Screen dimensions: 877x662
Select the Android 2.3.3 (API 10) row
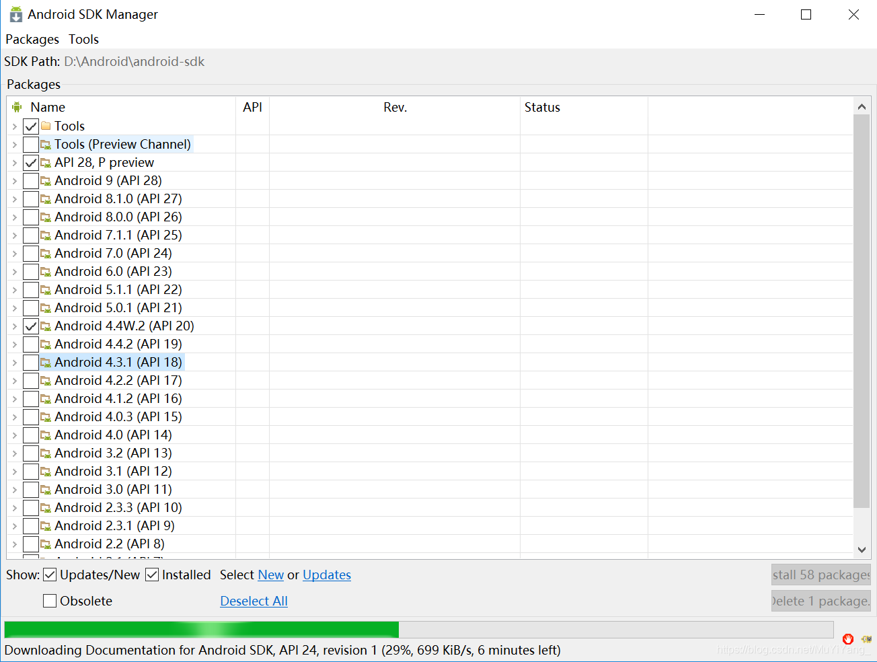pos(430,507)
